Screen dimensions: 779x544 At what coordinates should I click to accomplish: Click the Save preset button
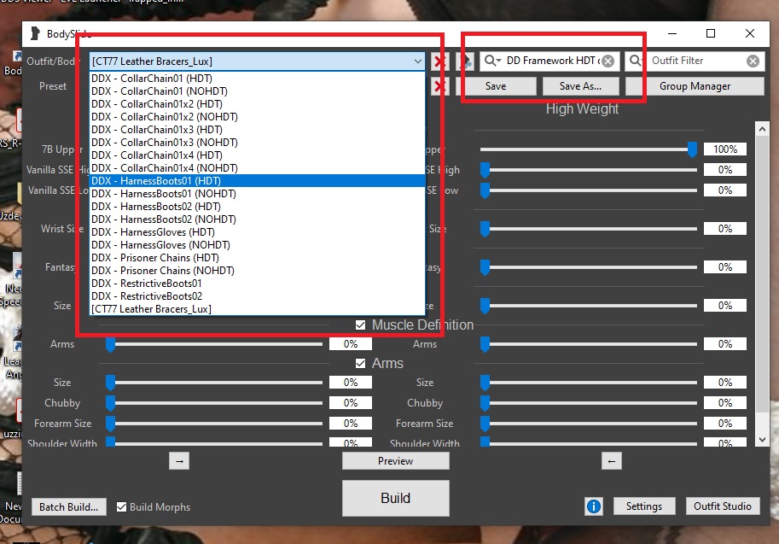(x=496, y=86)
